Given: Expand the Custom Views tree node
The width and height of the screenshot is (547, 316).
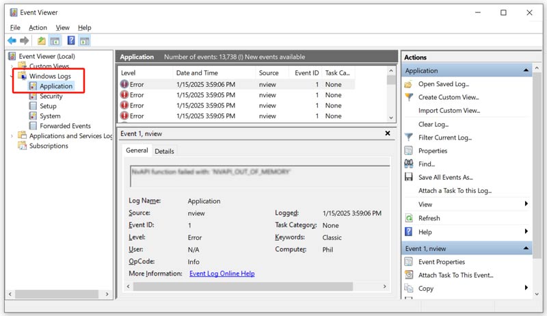Looking at the screenshot, I should 12,66.
